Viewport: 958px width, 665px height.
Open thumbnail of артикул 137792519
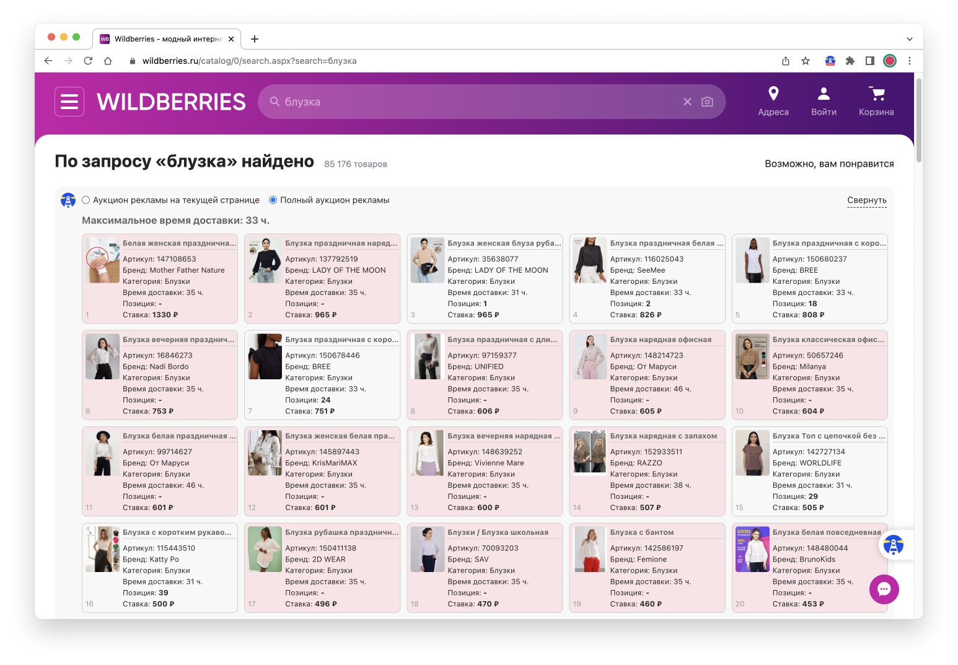(x=265, y=260)
